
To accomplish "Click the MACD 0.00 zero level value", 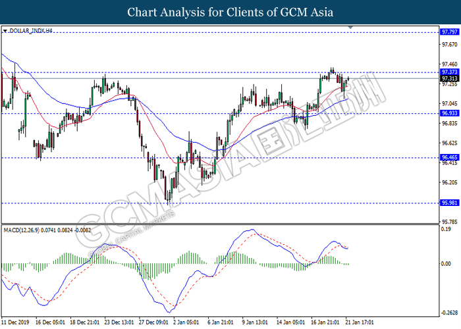I will pos(446,264).
